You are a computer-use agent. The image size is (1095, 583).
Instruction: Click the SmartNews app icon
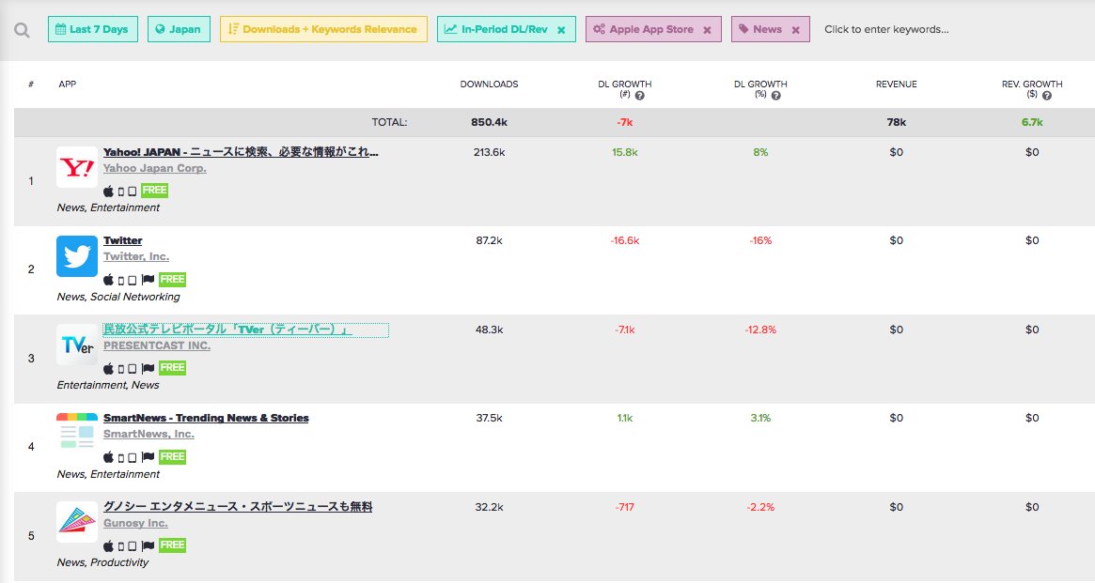(x=77, y=433)
